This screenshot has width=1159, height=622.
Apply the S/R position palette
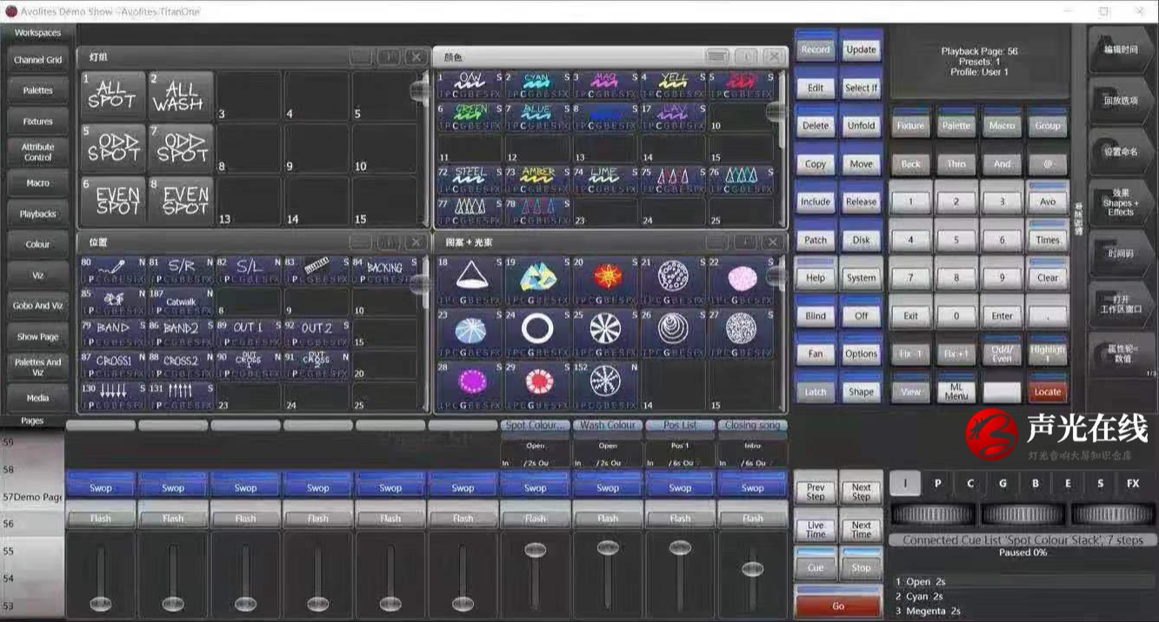pos(181,271)
